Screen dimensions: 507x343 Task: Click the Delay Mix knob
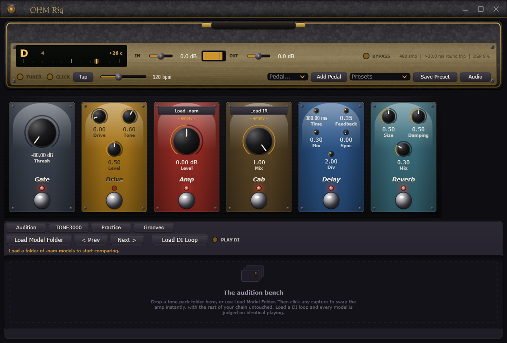[316, 132]
